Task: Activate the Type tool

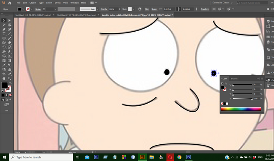Action: (x=4, y=34)
